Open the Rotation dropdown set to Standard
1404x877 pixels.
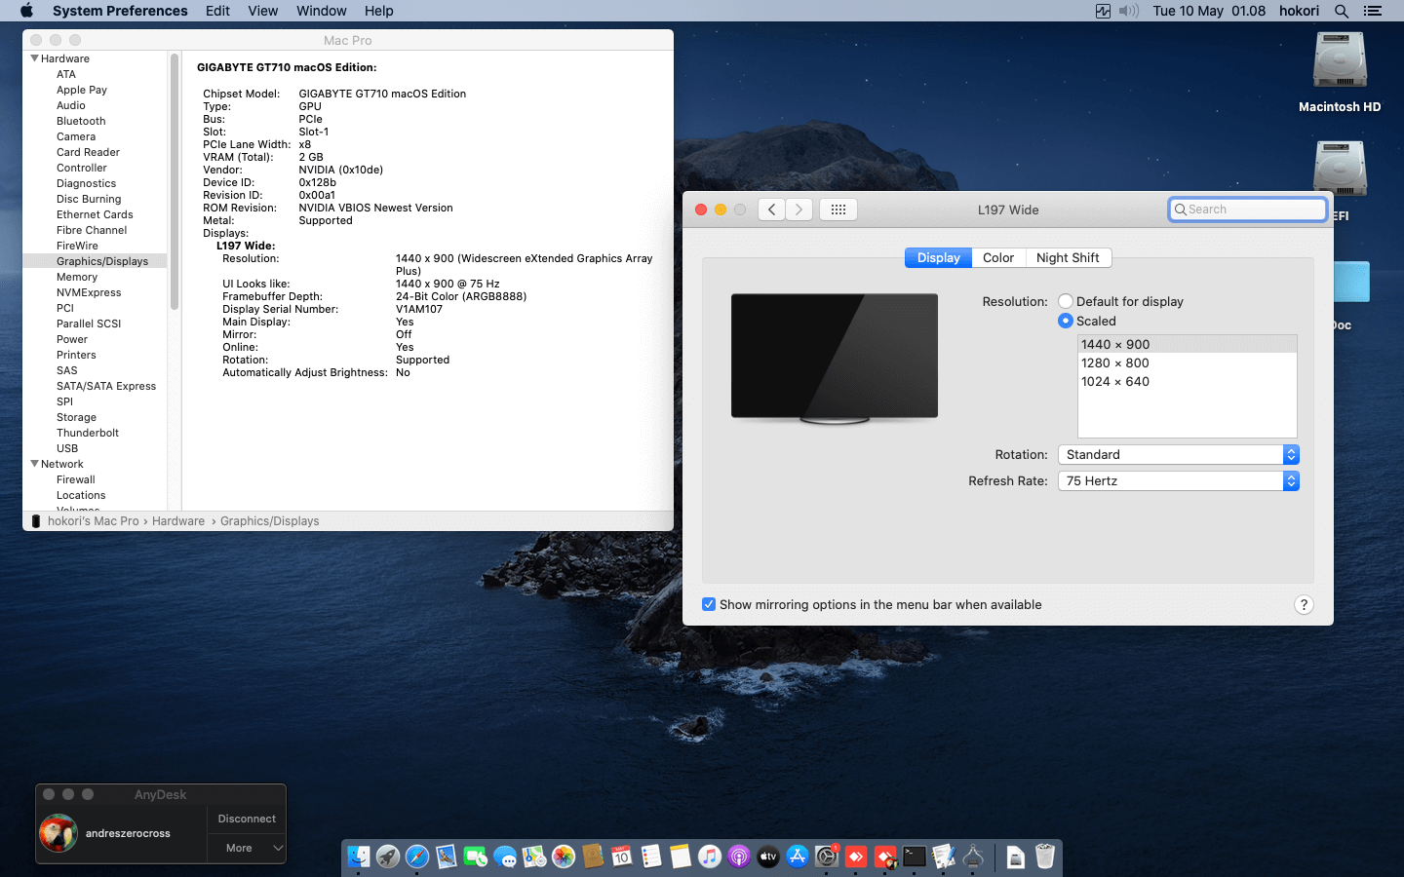[1178, 455]
